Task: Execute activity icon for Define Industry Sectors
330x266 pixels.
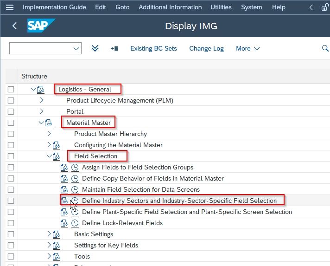Action: (x=75, y=201)
